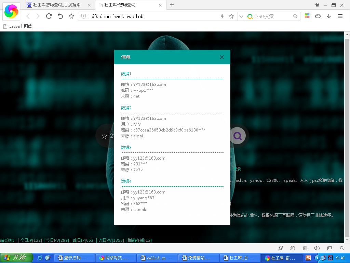Open the cloud sync icon
The image size is (350, 263).
pyautogui.click(x=318, y=16)
